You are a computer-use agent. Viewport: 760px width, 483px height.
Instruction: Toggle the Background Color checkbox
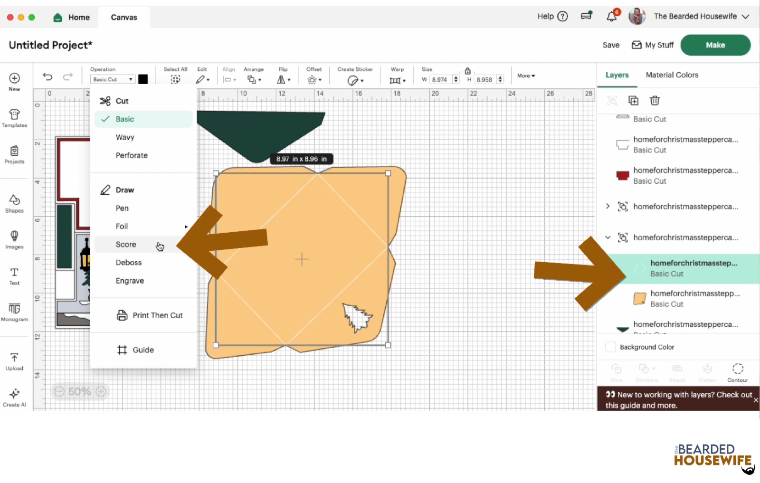click(x=611, y=347)
